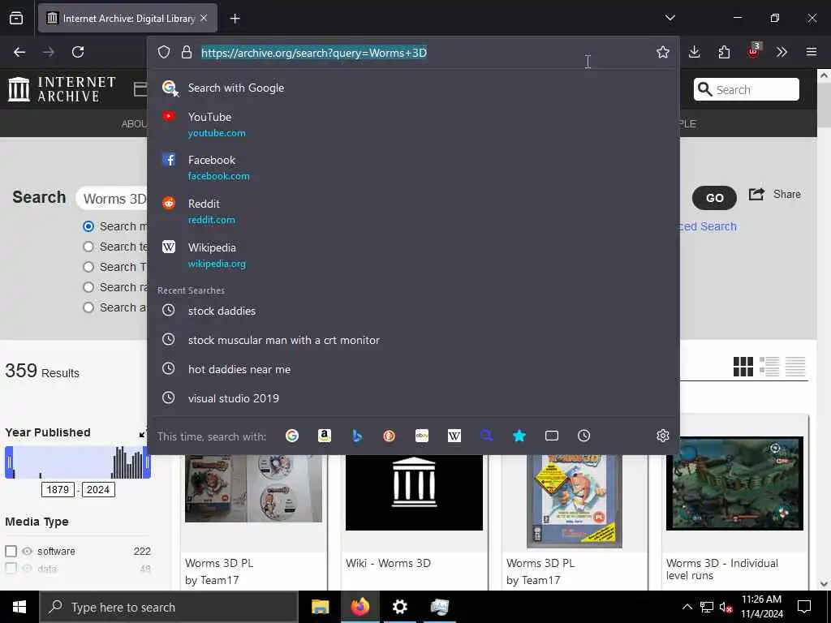Click the year range right slider handle
The width and height of the screenshot is (831, 623).
(x=148, y=462)
